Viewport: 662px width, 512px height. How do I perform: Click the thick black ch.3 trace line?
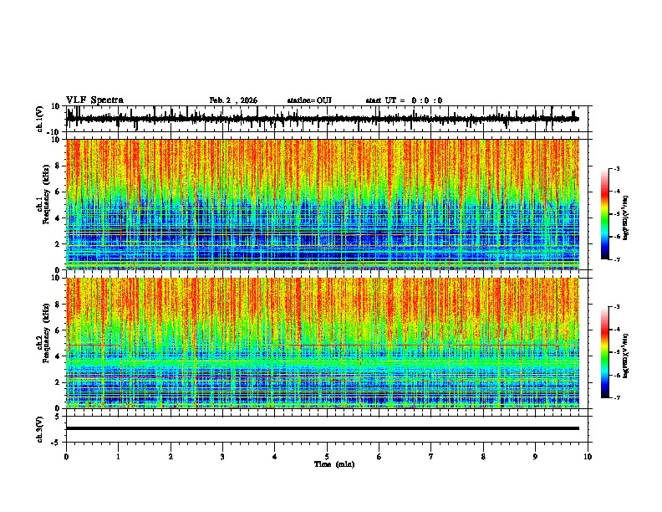tap(323, 428)
